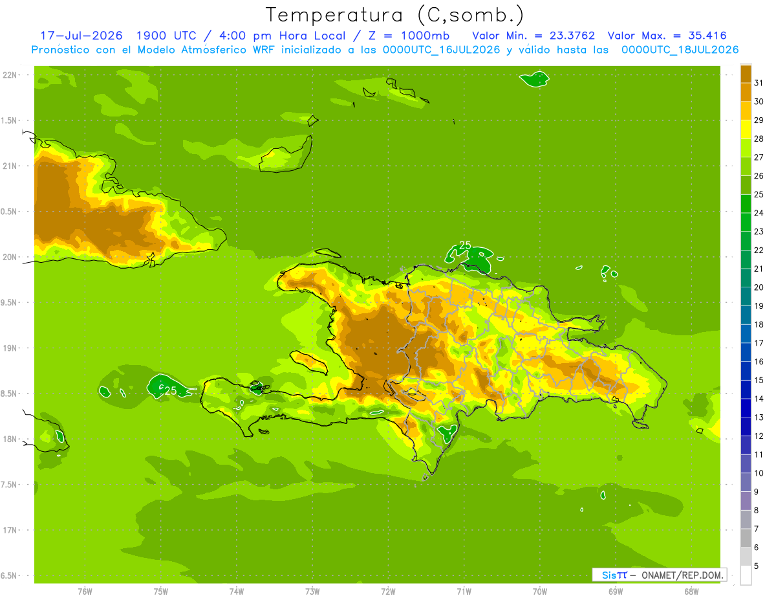Image resolution: width=776 pixels, height=600 pixels.
Task: Click '1900 UTC' time in the header
Action: coord(169,36)
